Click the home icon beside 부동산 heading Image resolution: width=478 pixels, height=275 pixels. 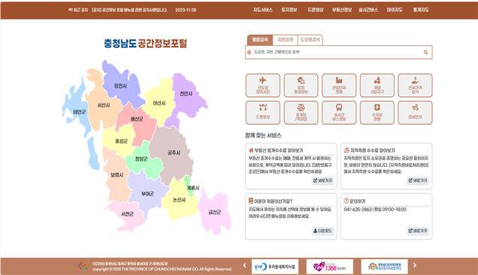pos(251,150)
